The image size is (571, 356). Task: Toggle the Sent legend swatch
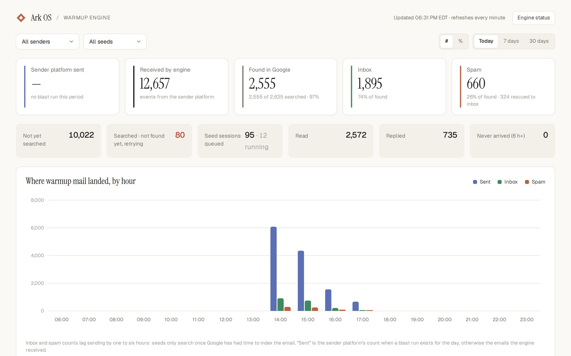475,182
